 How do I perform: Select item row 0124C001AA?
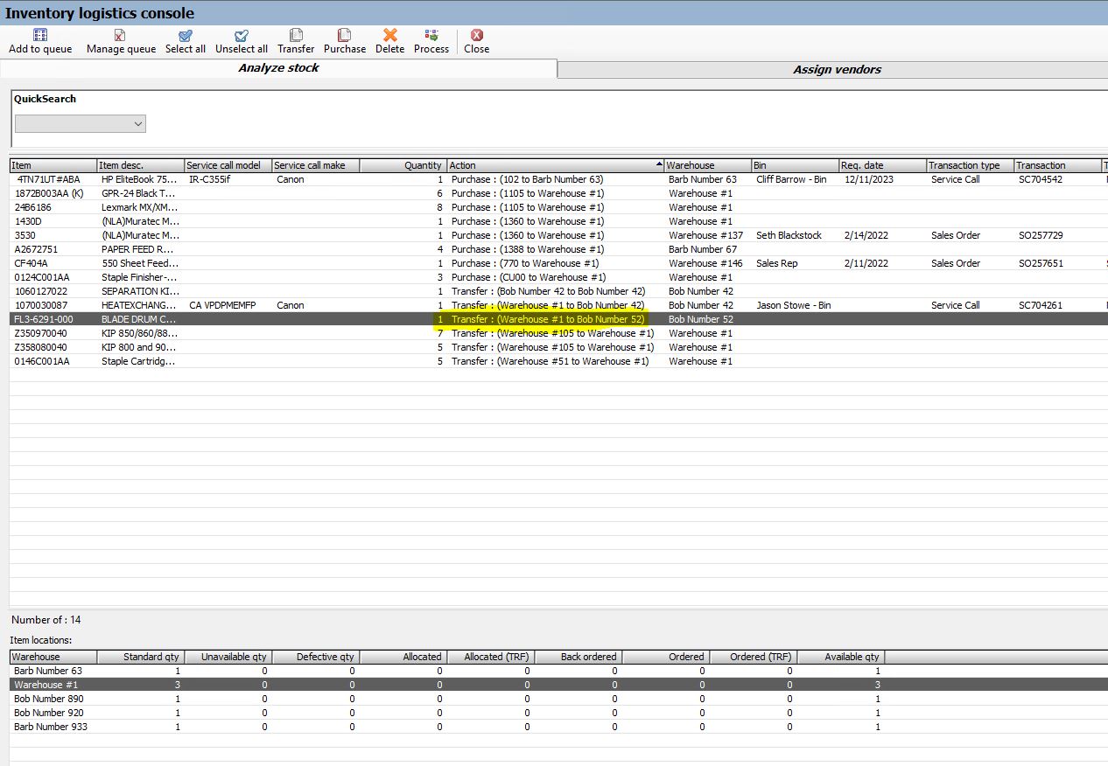(x=558, y=277)
